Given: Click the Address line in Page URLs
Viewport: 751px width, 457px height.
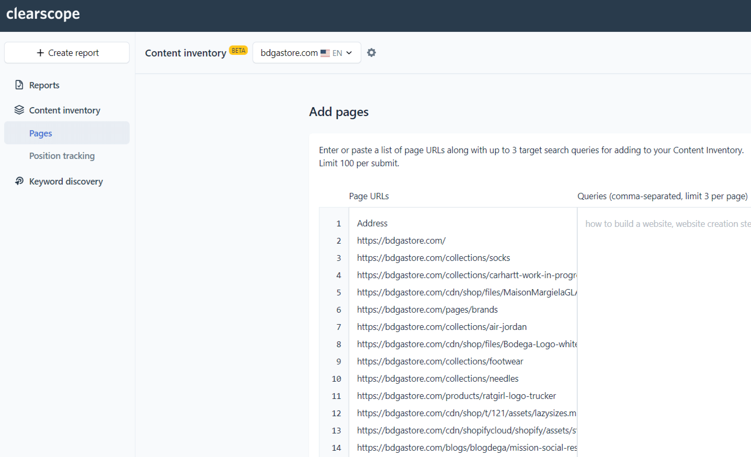Looking at the screenshot, I should (x=372, y=223).
